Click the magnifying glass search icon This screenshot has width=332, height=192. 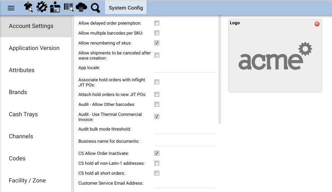point(95,8)
